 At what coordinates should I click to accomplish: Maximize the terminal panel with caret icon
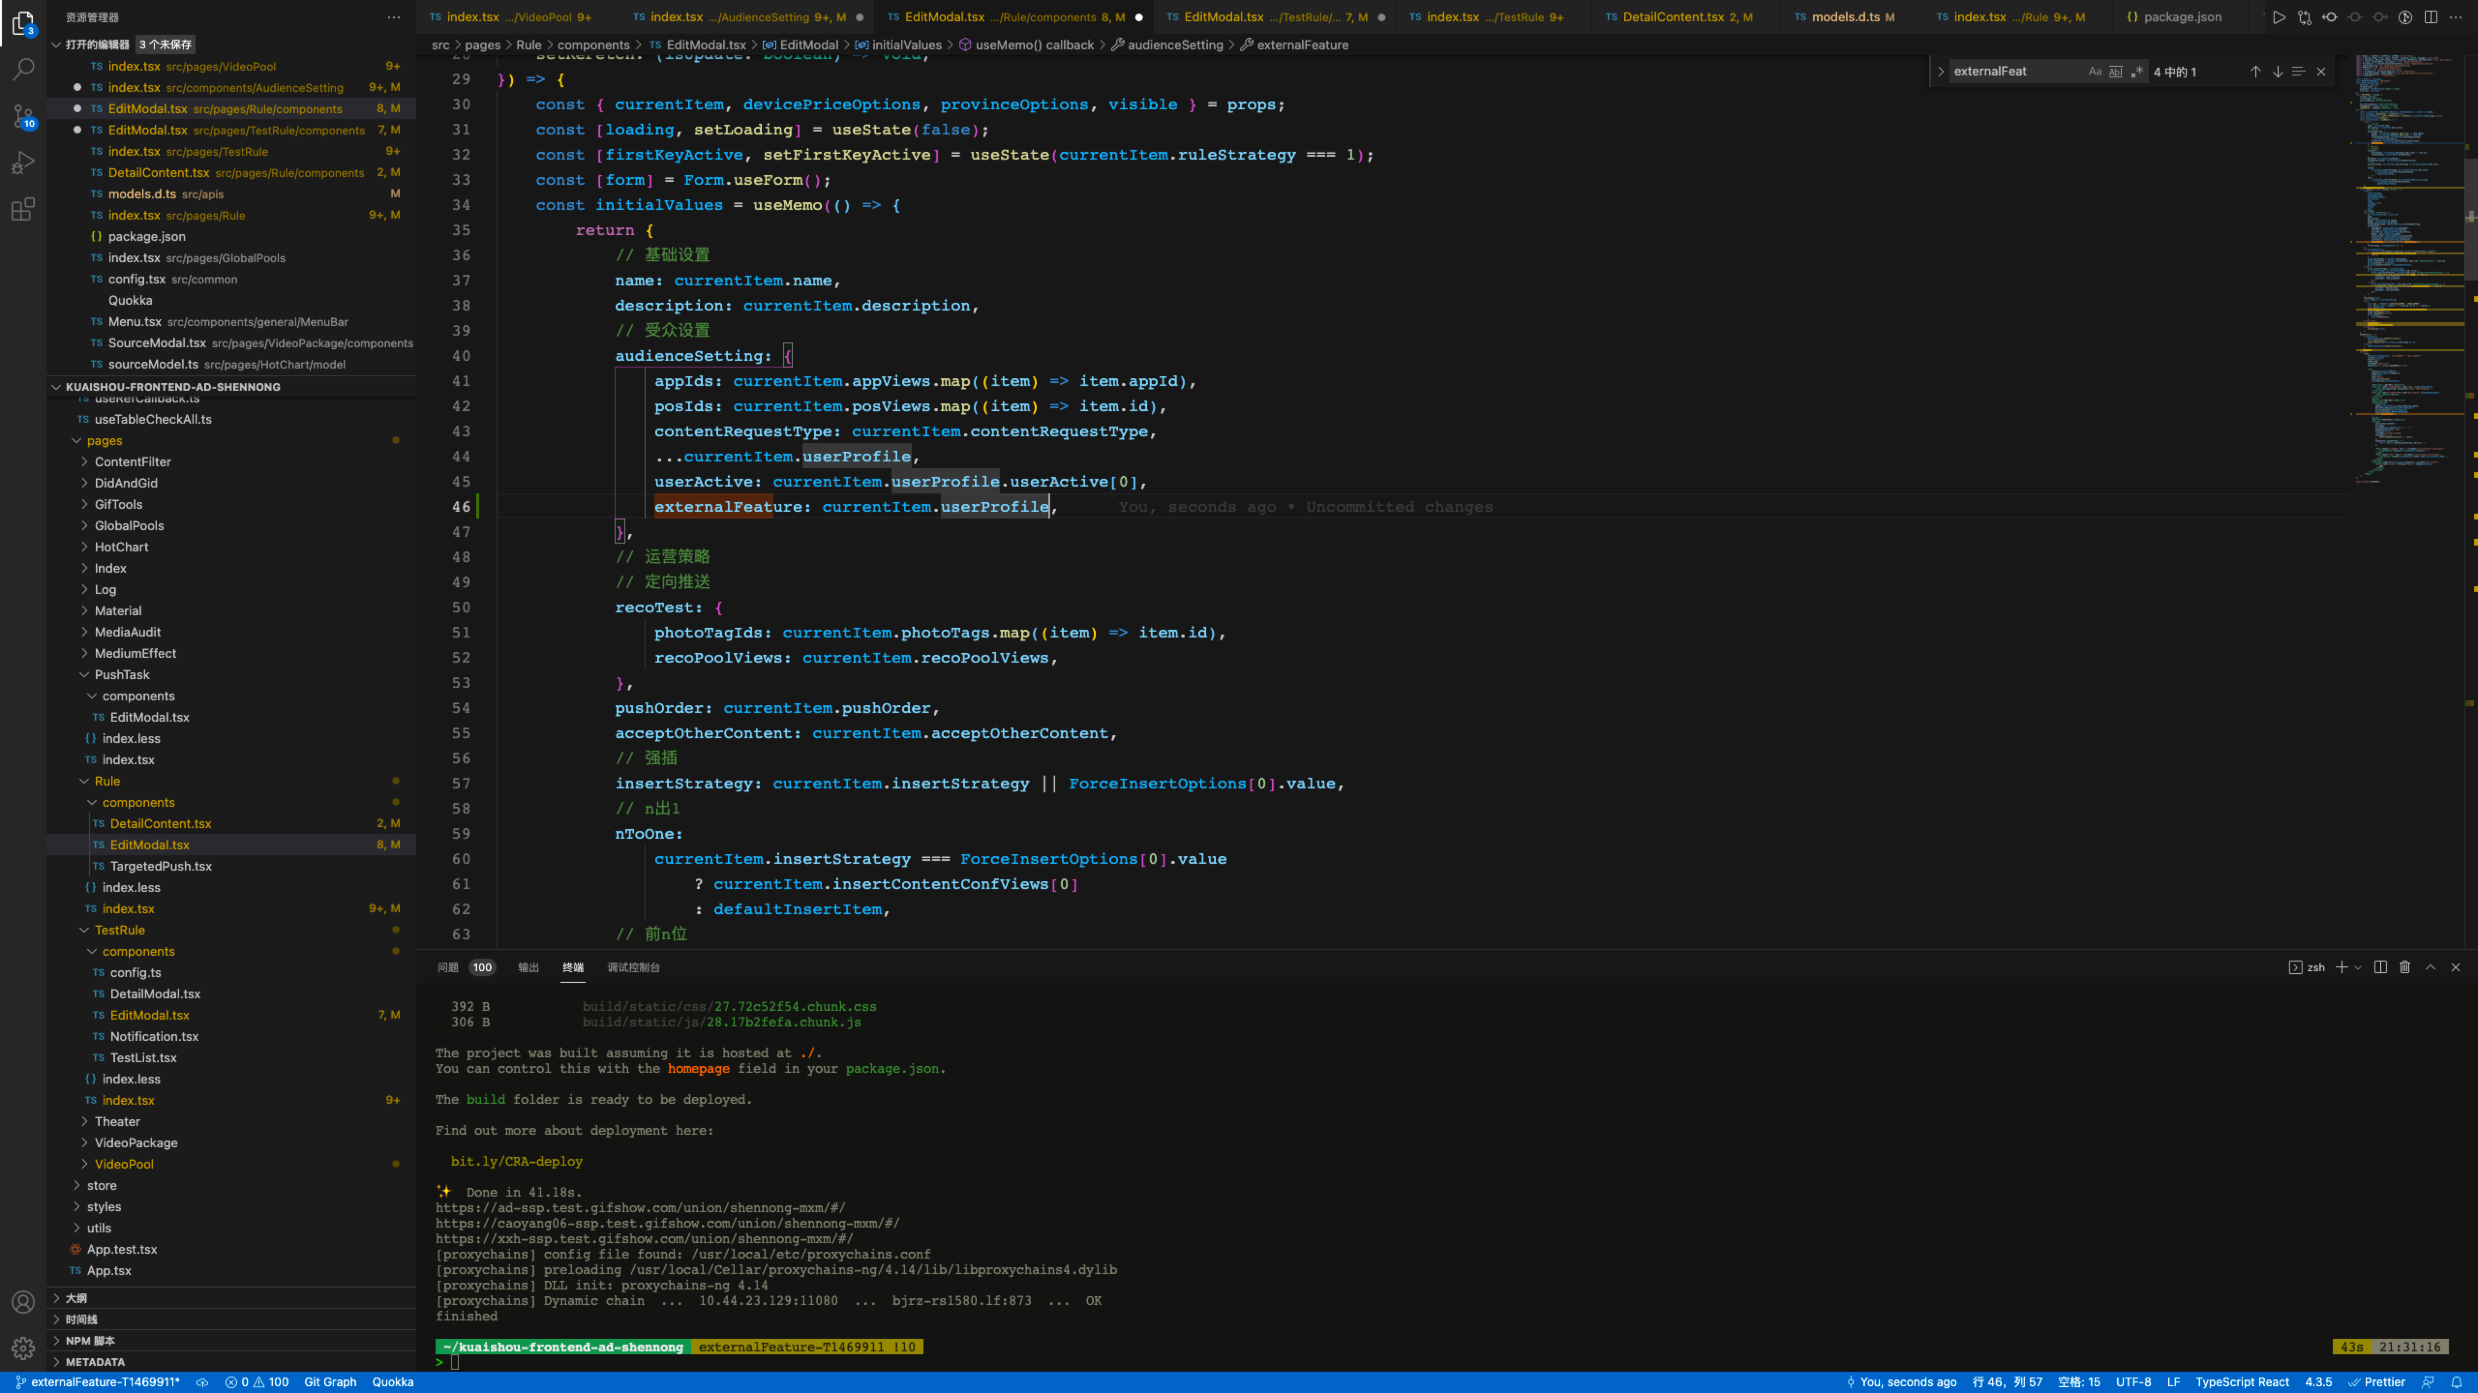point(2430,967)
